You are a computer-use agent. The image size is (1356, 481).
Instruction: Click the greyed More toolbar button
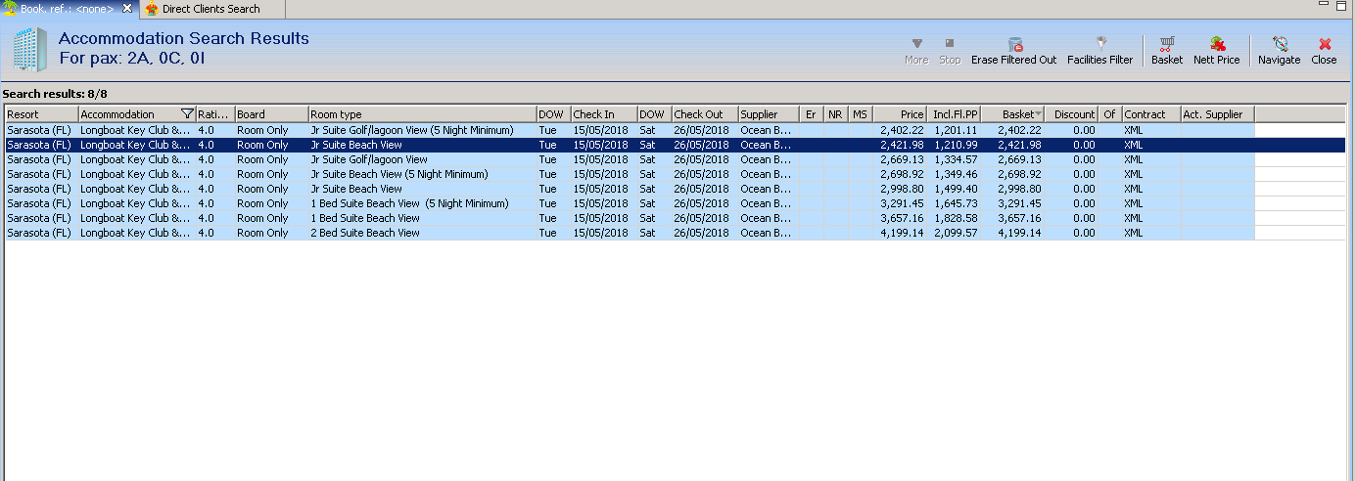tap(916, 51)
